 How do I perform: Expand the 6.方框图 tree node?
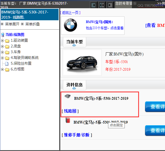(2, 69)
